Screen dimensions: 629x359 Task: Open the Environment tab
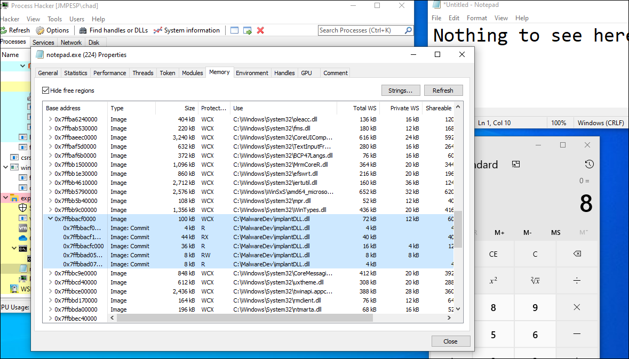tap(252, 73)
